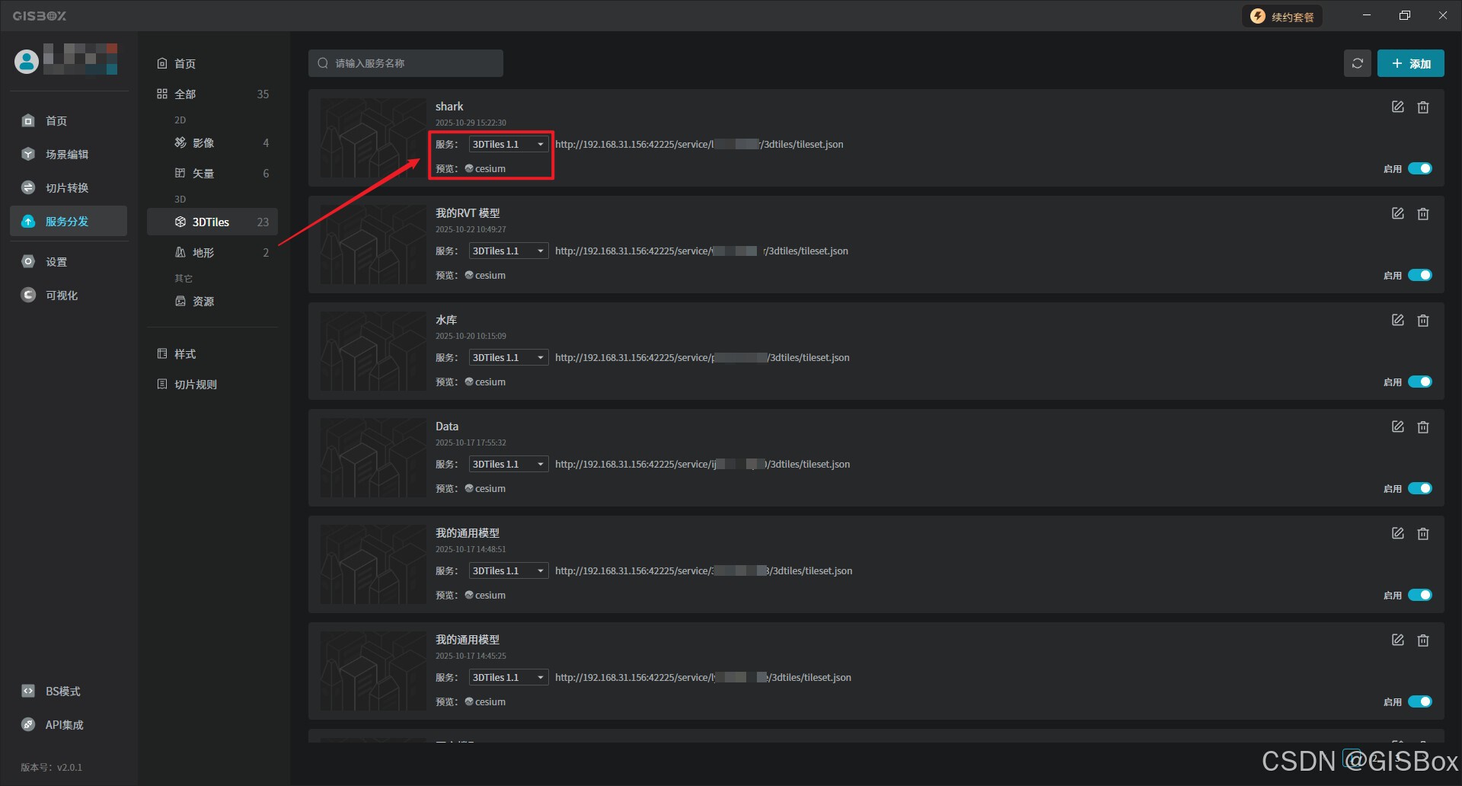Delete the 我的RVT 模型 service
Screen dimensions: 1462x786
(x=1422, y=214)
